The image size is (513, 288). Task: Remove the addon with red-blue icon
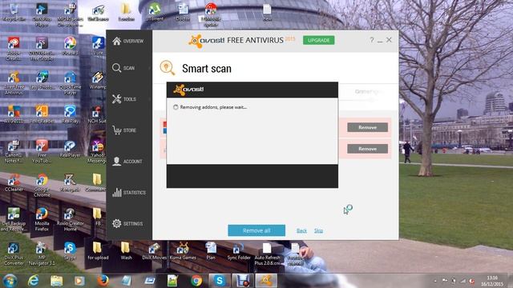click(367, 127)
